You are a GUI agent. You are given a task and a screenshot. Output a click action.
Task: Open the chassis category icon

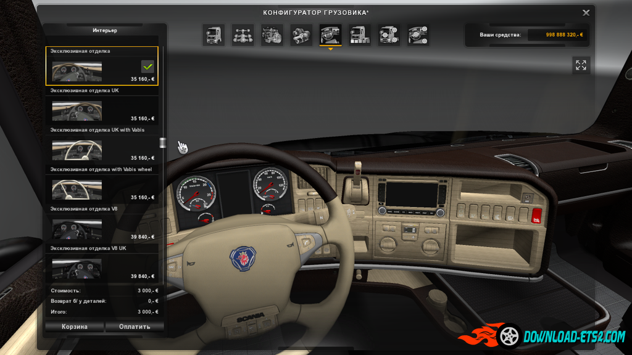(243, 35)
